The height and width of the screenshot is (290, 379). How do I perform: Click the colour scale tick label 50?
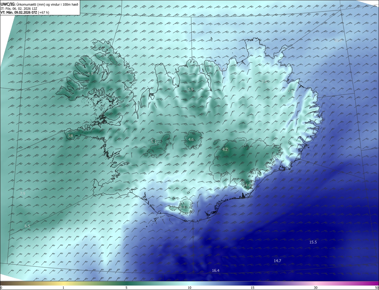(x=377, y=288)
